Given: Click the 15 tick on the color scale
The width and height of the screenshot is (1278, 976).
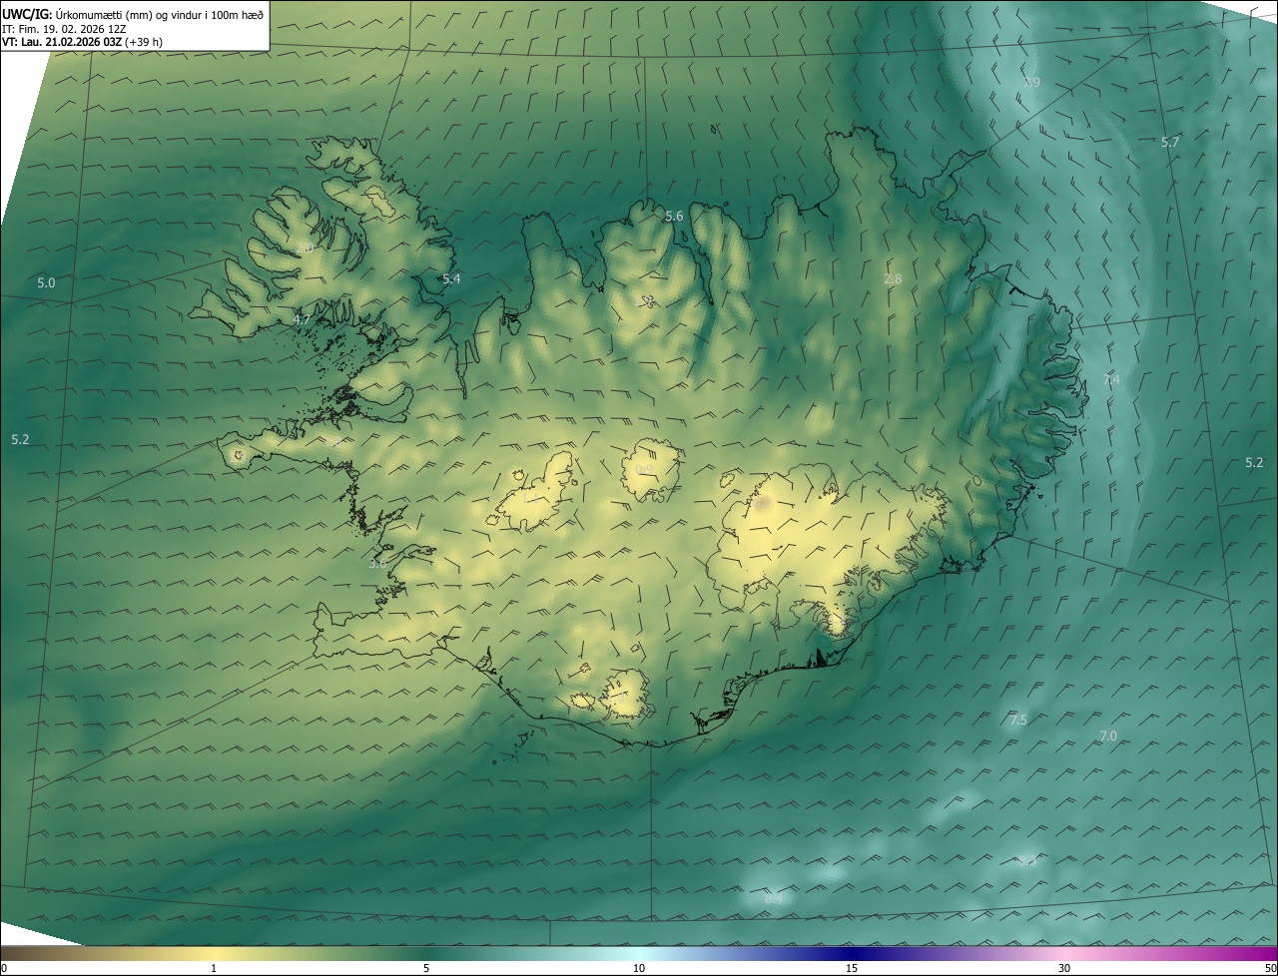Looking at the screenshot, I should point(852,968).
